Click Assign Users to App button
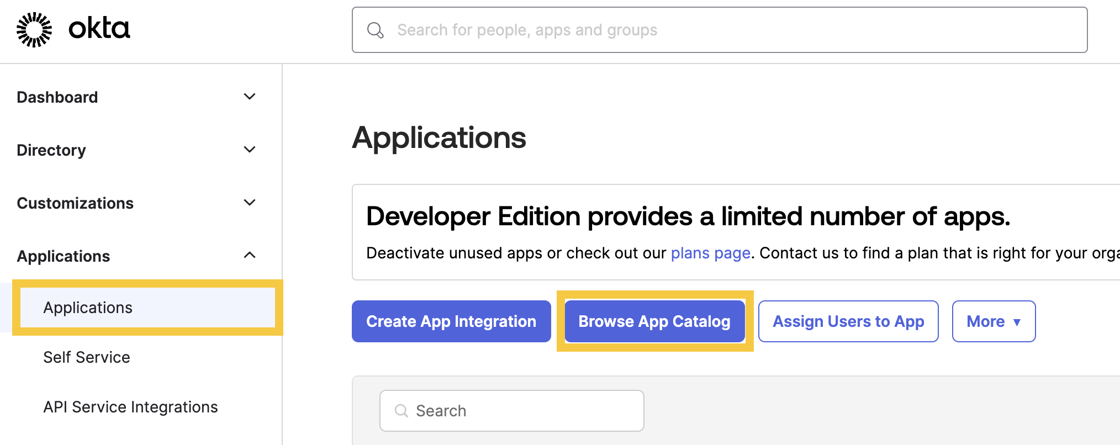The height and width of the screenshot is (445, 1120). coord(848,321)
